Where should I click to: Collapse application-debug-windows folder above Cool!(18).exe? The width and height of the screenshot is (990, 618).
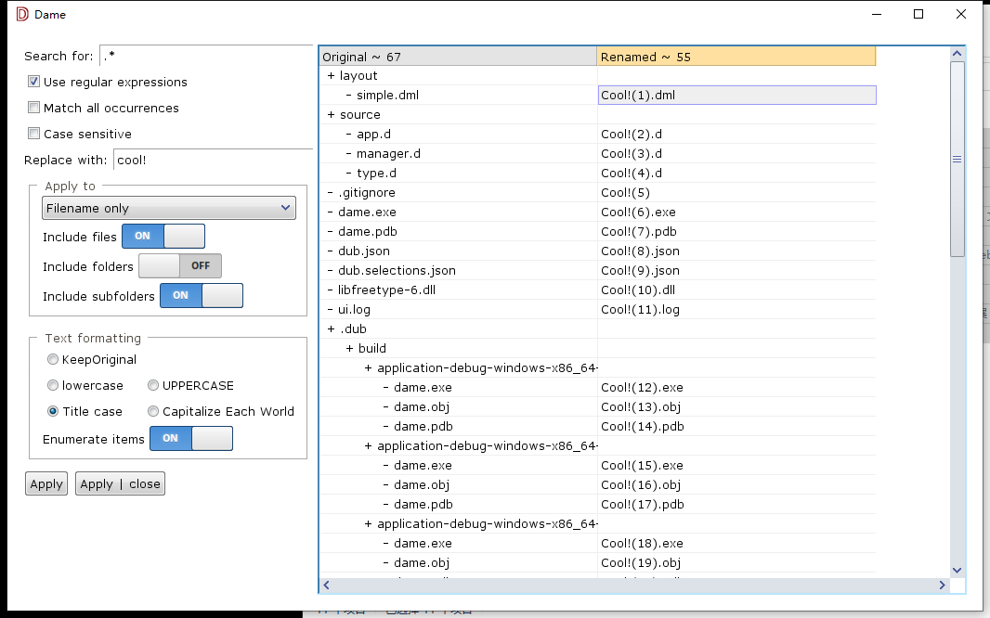coord(368,524)
